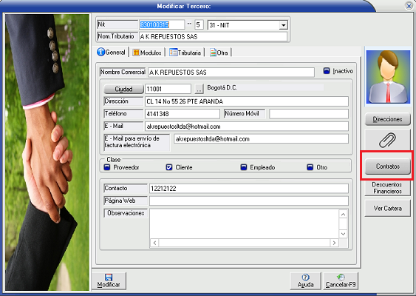Toggle the Inactivo checkbox
Image resolution: width=416 pixels, height=296 pixels.
click(x=327, y=71)
